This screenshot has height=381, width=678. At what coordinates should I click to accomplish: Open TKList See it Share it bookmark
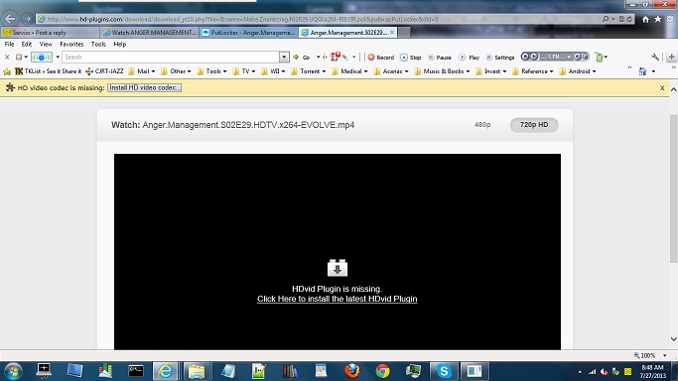48,71
